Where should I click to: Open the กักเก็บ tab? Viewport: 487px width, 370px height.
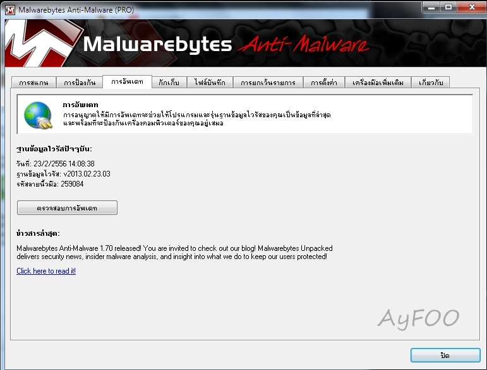[x=169, y=83]
